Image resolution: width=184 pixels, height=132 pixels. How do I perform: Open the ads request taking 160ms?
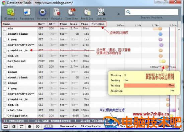10,28
